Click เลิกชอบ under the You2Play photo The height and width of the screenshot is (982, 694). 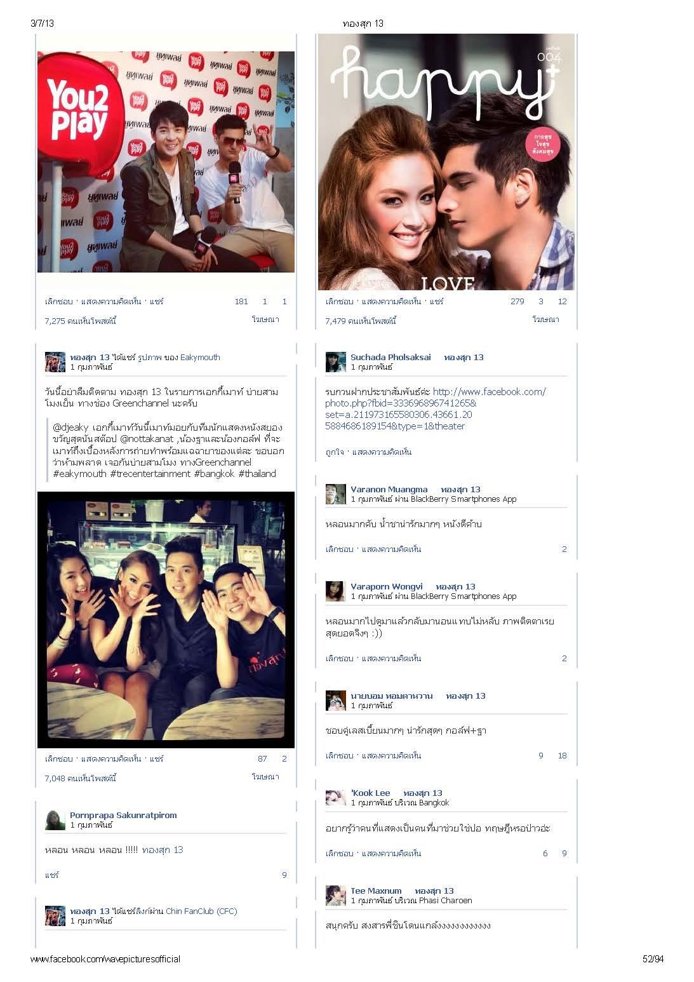coord(58,302)
